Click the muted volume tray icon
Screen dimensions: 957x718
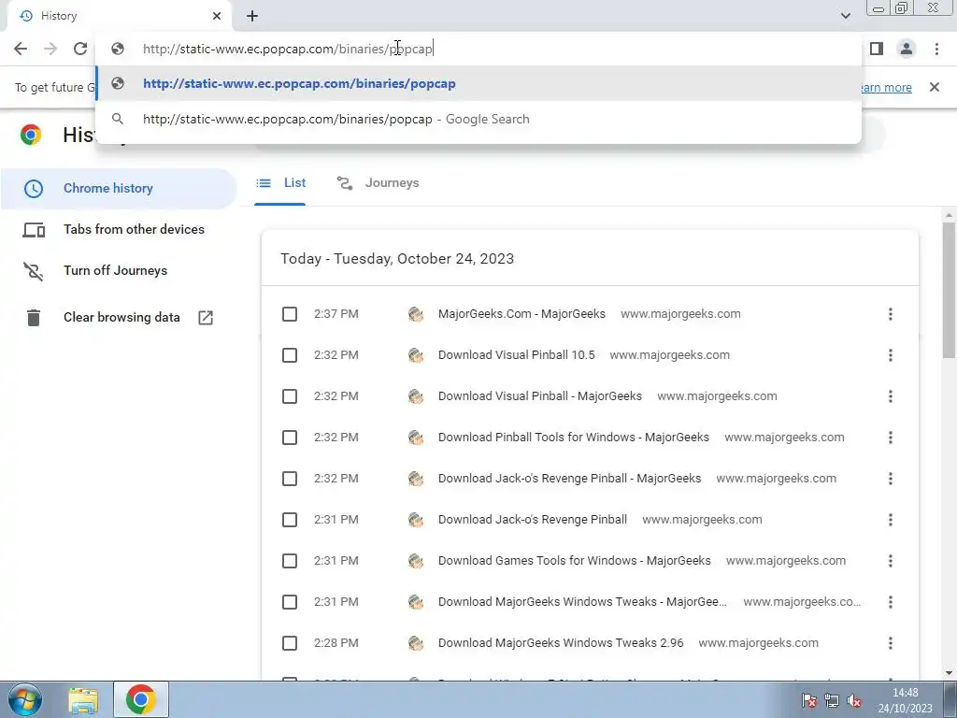point(854,701)
